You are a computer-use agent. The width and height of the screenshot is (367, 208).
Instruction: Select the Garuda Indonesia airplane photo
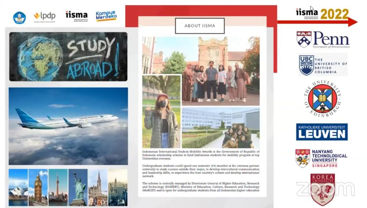tap(68, 126)
